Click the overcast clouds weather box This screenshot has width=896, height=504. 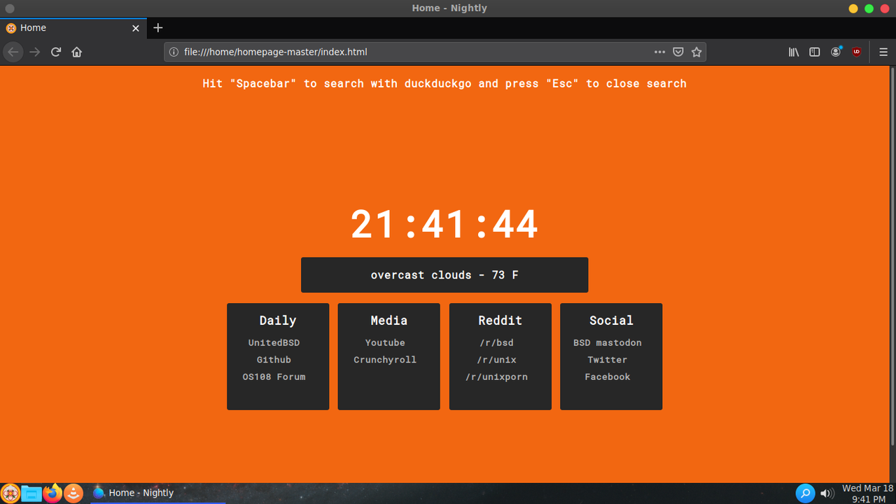coord(444,275)
